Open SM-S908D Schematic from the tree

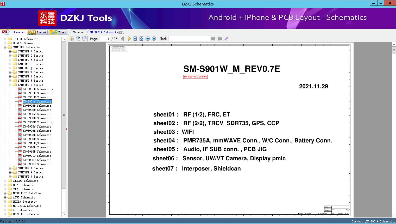pyautogui.click(x=37, y=118)
